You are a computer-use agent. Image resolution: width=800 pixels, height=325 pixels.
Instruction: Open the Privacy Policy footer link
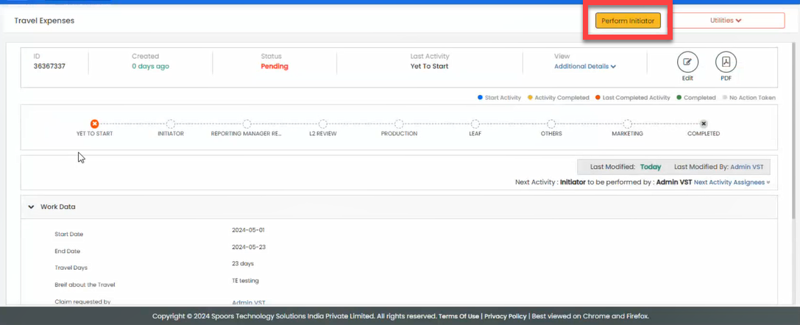coord(505,316)
